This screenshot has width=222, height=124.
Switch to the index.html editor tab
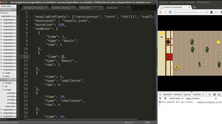[85, 8]
